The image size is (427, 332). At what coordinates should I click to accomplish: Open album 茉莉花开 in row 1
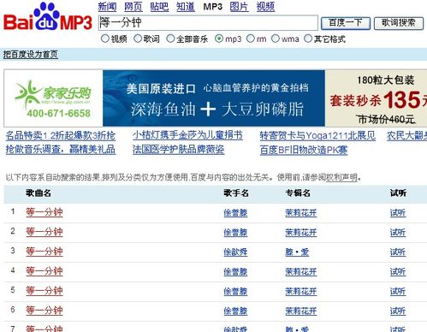pyautogui.click(x=301, y=213)
